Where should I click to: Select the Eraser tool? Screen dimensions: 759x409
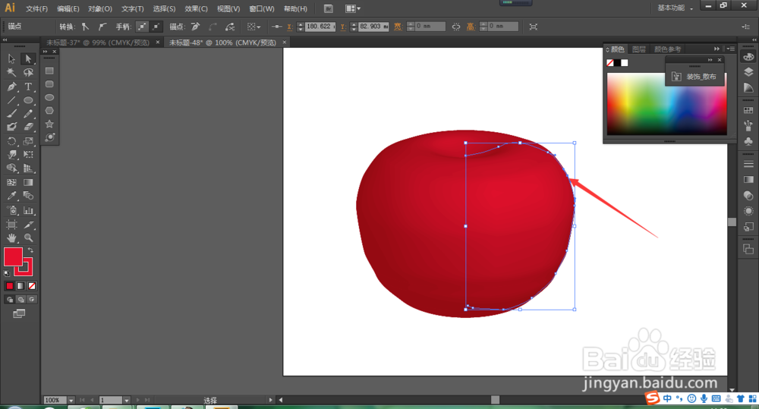point(28,127)
